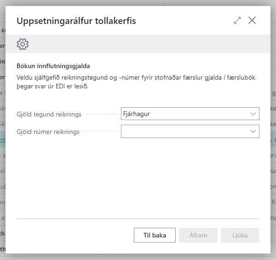Viewport: 276px width, 260px height.
Task: Click the Uppsetningarálfur tollakerfis title text
Action: tap(76, 21)
